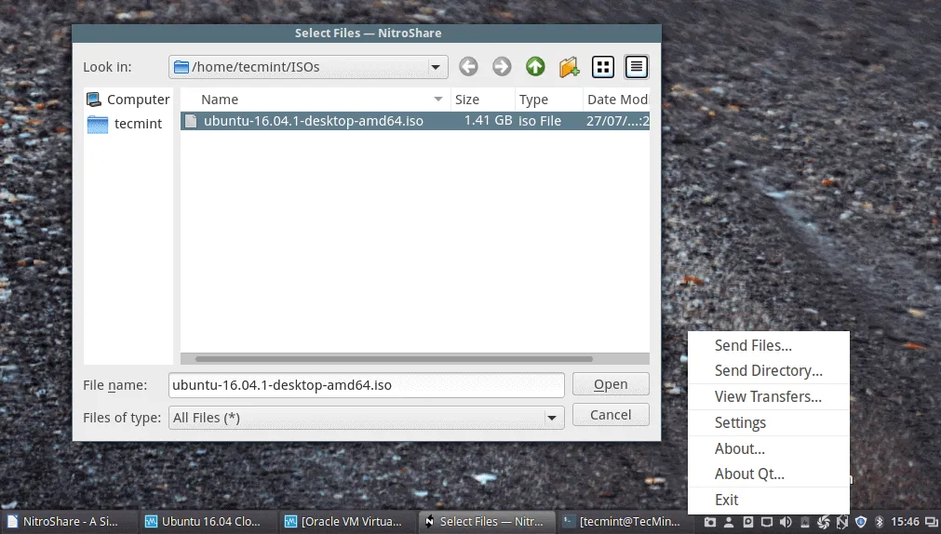Click the Cancel button
Viewport: 941px width, 534px height.
point(611,415)
